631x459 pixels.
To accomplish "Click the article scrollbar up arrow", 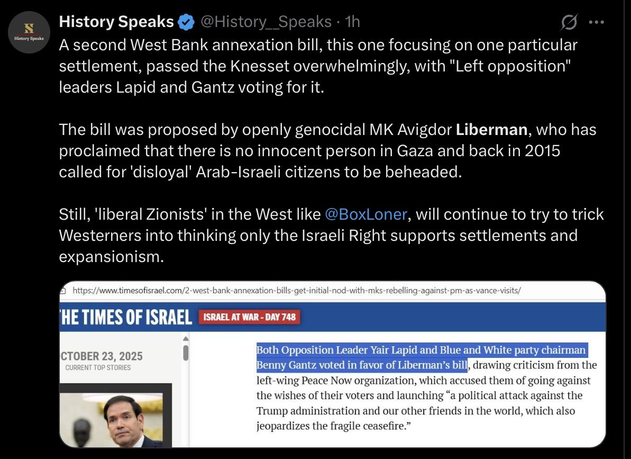I will point(185,339).
